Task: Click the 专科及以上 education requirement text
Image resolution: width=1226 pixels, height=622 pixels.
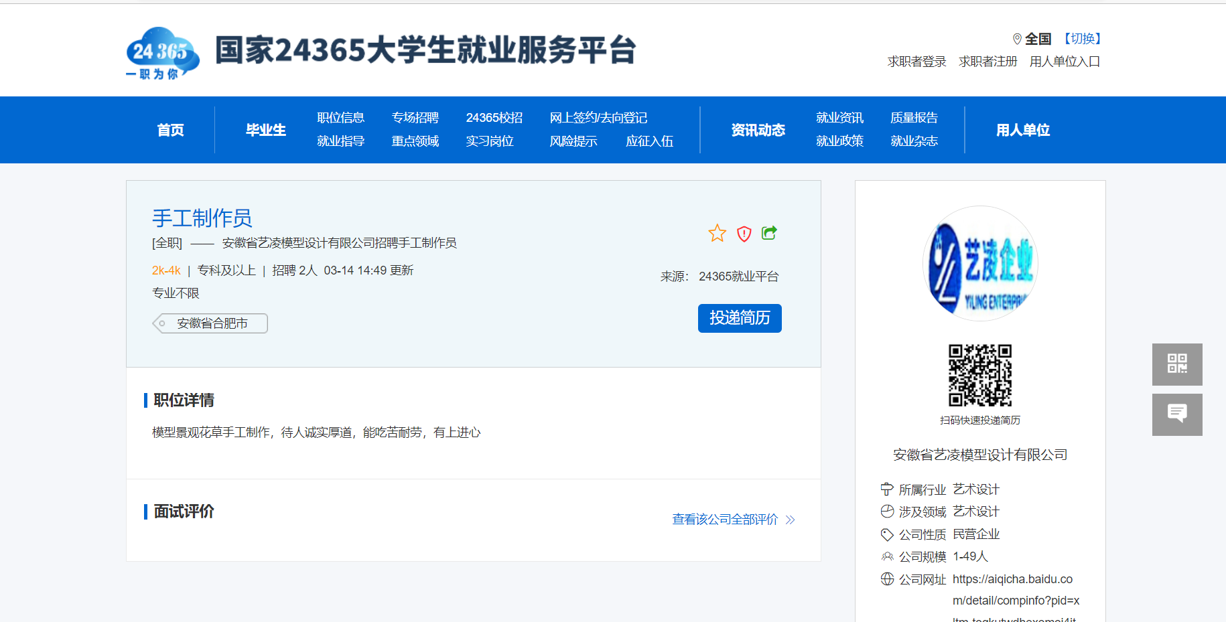Action: 226,270
